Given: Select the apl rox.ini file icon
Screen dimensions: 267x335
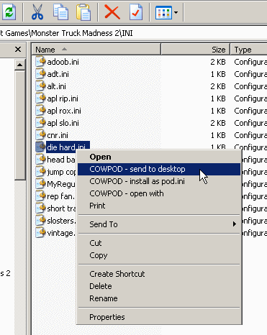Looking at the screenshot, I should pos(40,111).
